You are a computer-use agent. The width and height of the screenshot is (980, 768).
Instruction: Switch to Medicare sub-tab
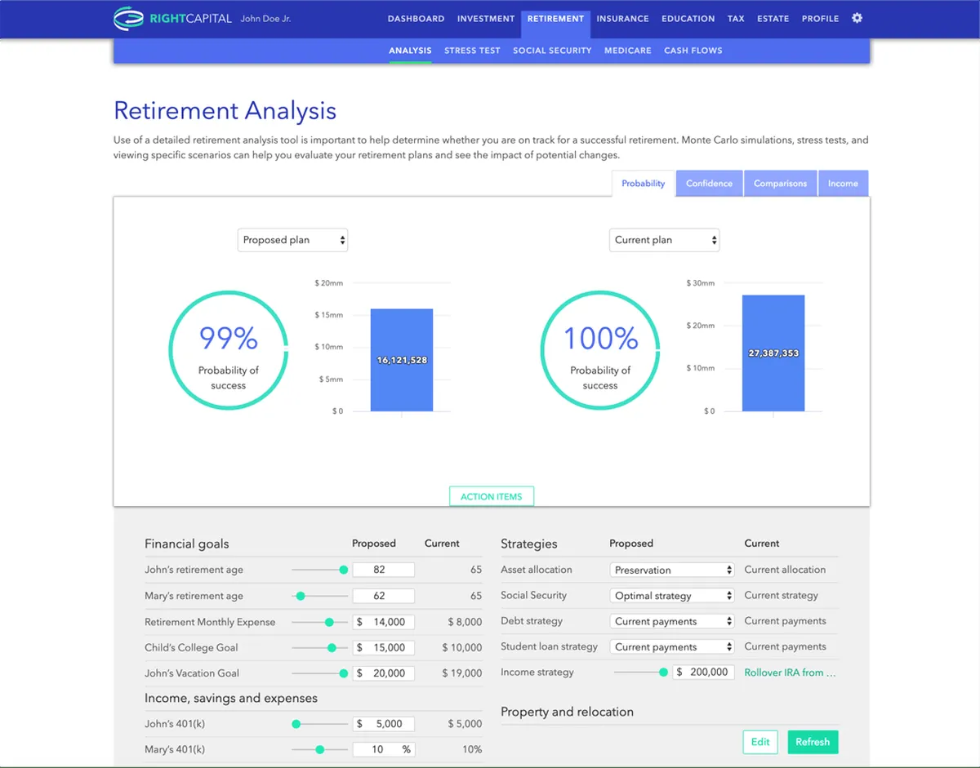628,51
